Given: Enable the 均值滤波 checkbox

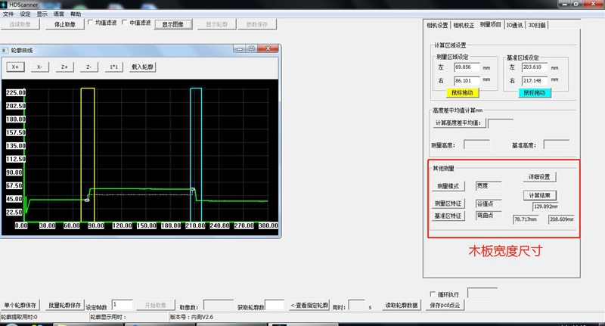Looking at the screenshot, I should (x=92, y=23).
